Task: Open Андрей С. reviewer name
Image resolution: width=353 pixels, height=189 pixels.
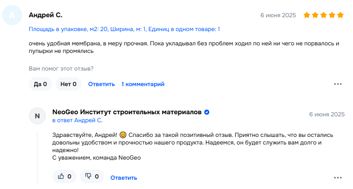Action: coord(45,15)
